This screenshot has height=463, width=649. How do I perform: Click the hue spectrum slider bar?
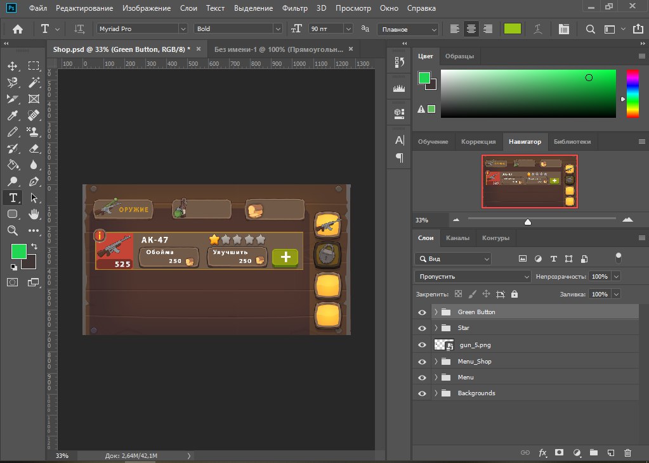[632, 94]
